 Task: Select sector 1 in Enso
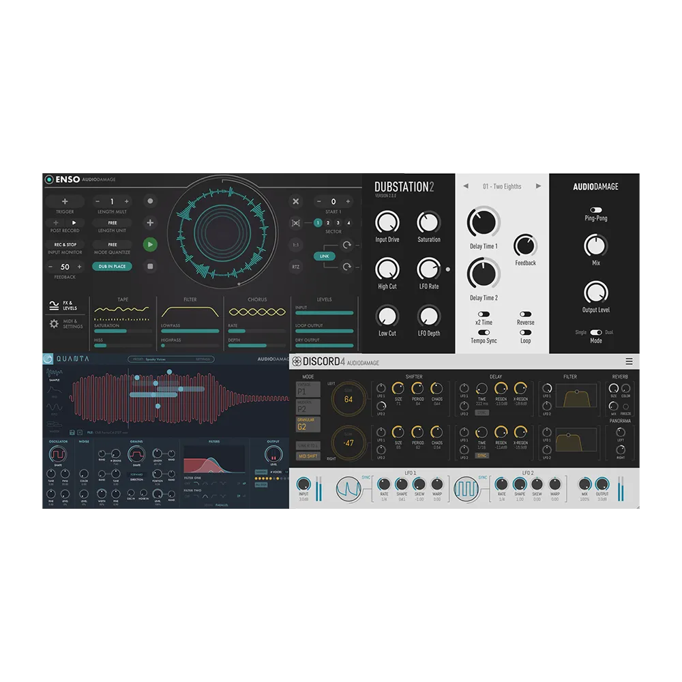pos(318,223)
